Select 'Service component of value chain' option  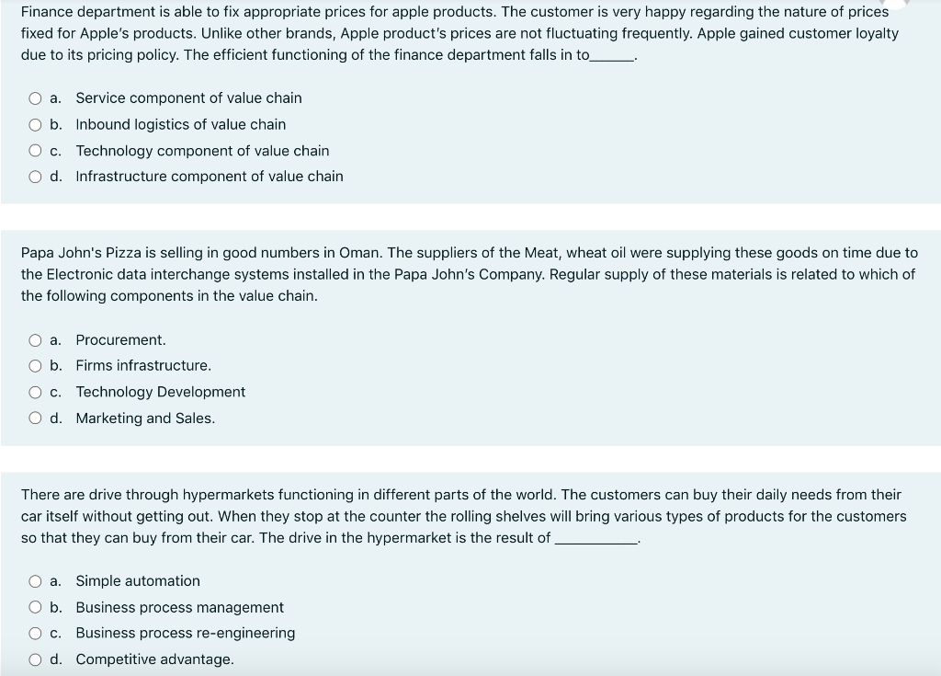[36, 98]
